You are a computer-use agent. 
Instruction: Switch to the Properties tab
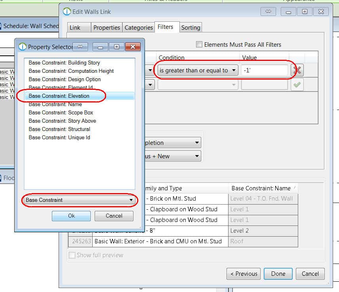point(107,28)
